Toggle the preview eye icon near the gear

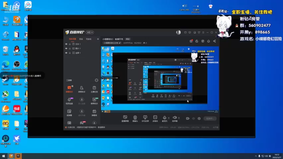pyautogui.click(x=194, y=118)
